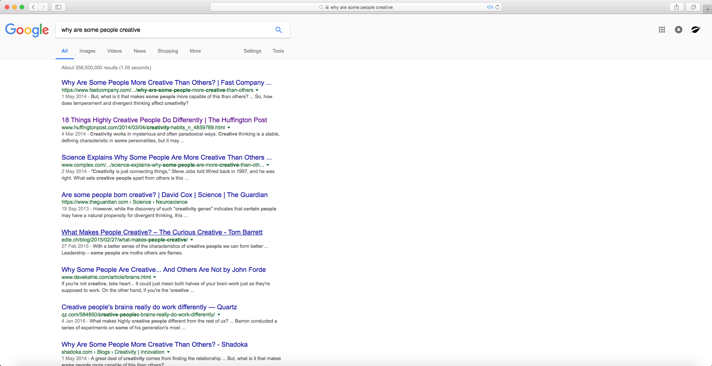Click the address bar search magnifier icon
This screenshot has height=366, width=712.
(321, 7)
